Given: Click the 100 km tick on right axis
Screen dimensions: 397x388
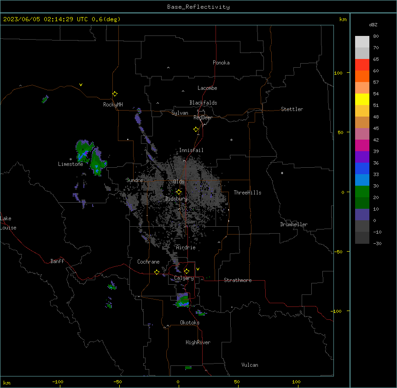Looking at the screenshot, I should point(338,73).
